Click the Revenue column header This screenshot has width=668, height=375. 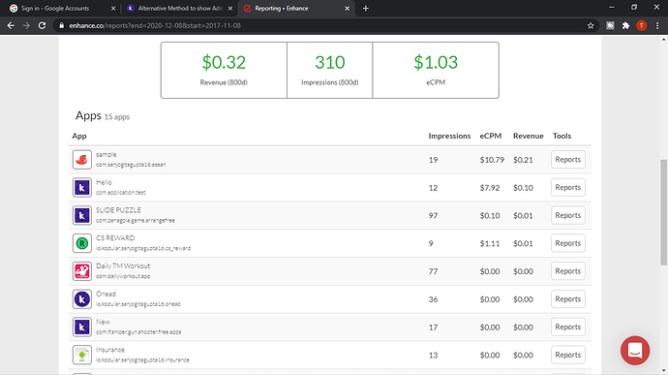pyautogui.click(x=529, y=136)
